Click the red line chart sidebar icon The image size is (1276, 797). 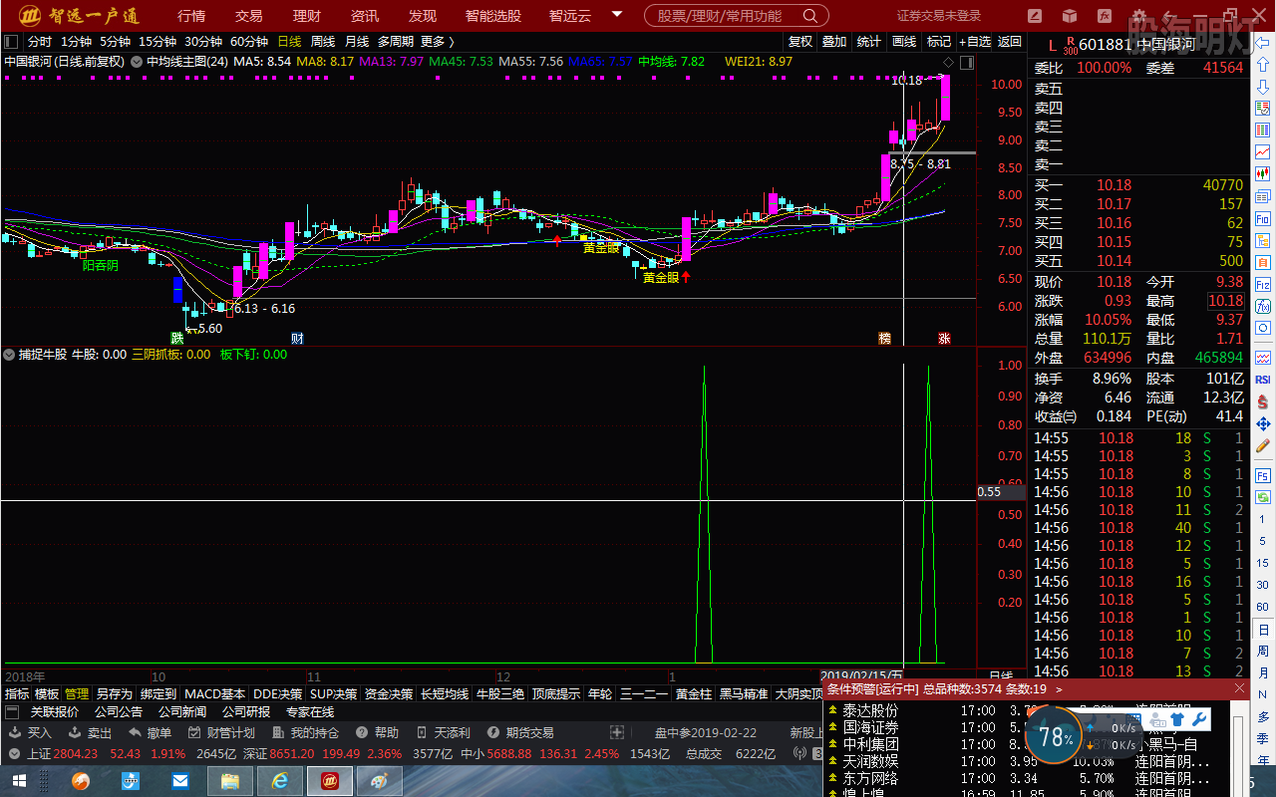tap(1263, 152)
